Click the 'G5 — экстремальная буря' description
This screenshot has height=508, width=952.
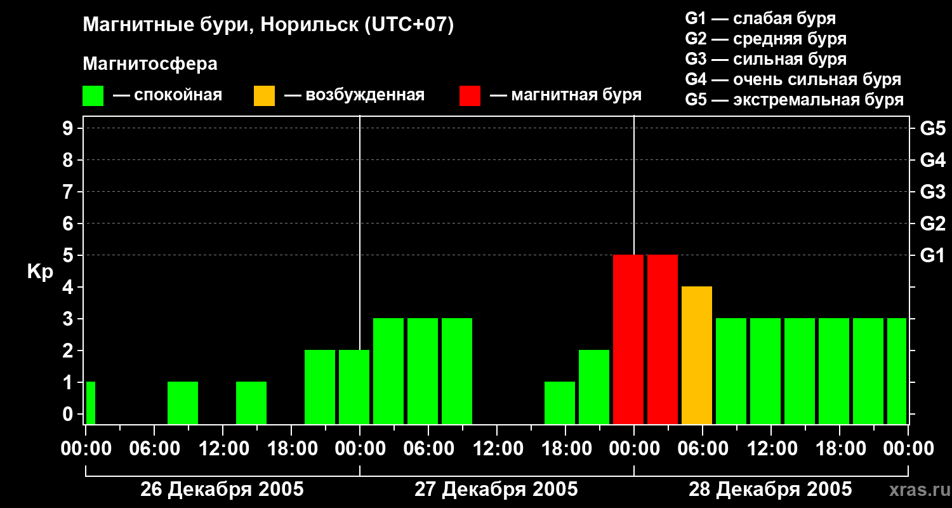click(x=795, y=100)
